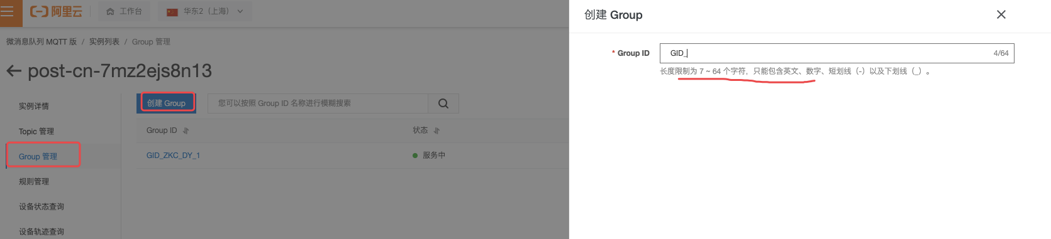The image size is (1051, 239).
Task: Open 设备状态查询 in sidebar
Action: tap(42, 206)
